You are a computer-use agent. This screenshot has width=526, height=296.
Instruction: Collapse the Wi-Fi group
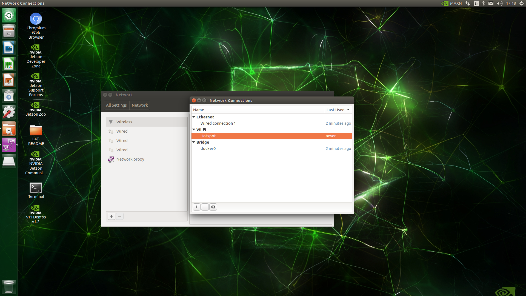(194, 129)
